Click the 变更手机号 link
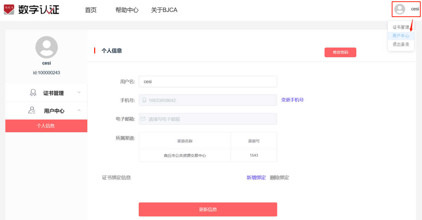The height and width of the screenshot is (220, 422). click(x=292, y=100)
